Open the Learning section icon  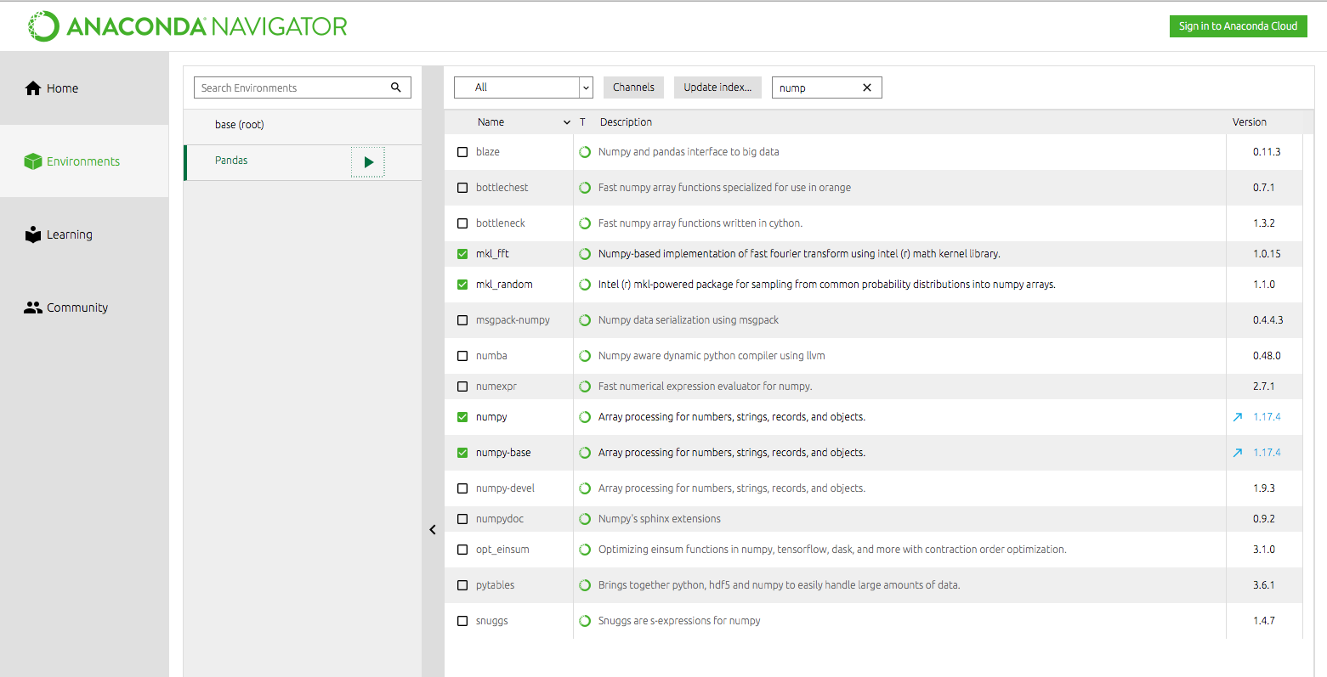point(33,234)
